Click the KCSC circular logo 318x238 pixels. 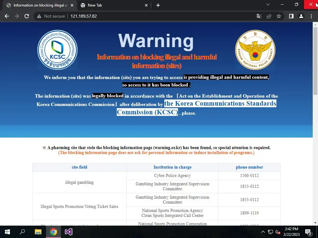tap(57, 50)
